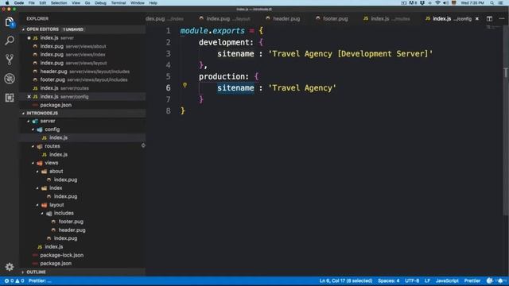This screenshot has width=509, height=286.
Task: Open the Selection menu
Action: point(59,3)
